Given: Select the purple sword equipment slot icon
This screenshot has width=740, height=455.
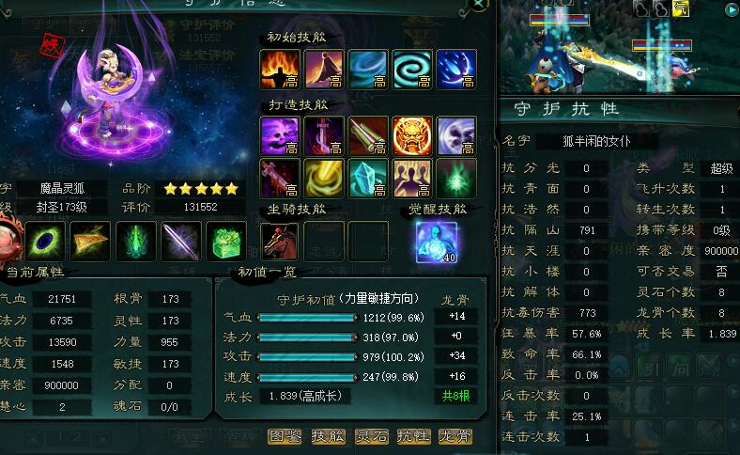Looking at the screenshot, I should click(x=181, y=241).
